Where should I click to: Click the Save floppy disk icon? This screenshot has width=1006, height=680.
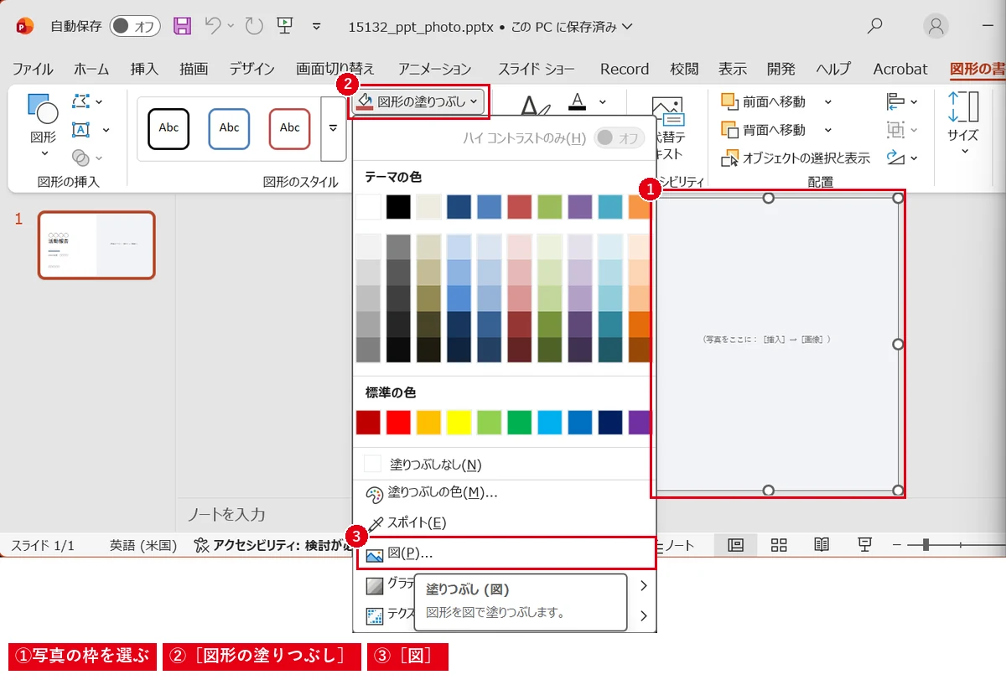pos(182,27)
